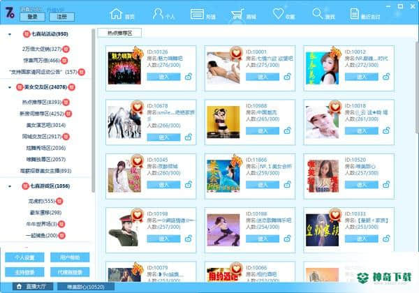Click the lock icon on room ID:10198
The width and height of the screenshot is (419, 293).
pyautogui.click(x=189, y=239)
